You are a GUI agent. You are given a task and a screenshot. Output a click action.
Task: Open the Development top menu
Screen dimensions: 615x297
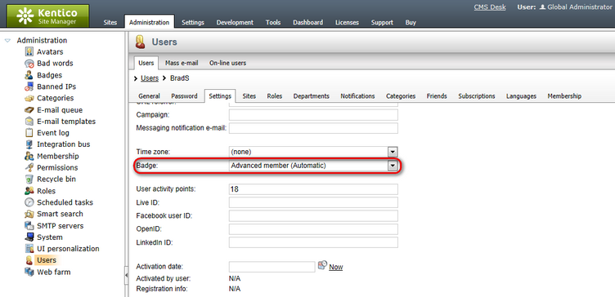[x=235, y=23]
